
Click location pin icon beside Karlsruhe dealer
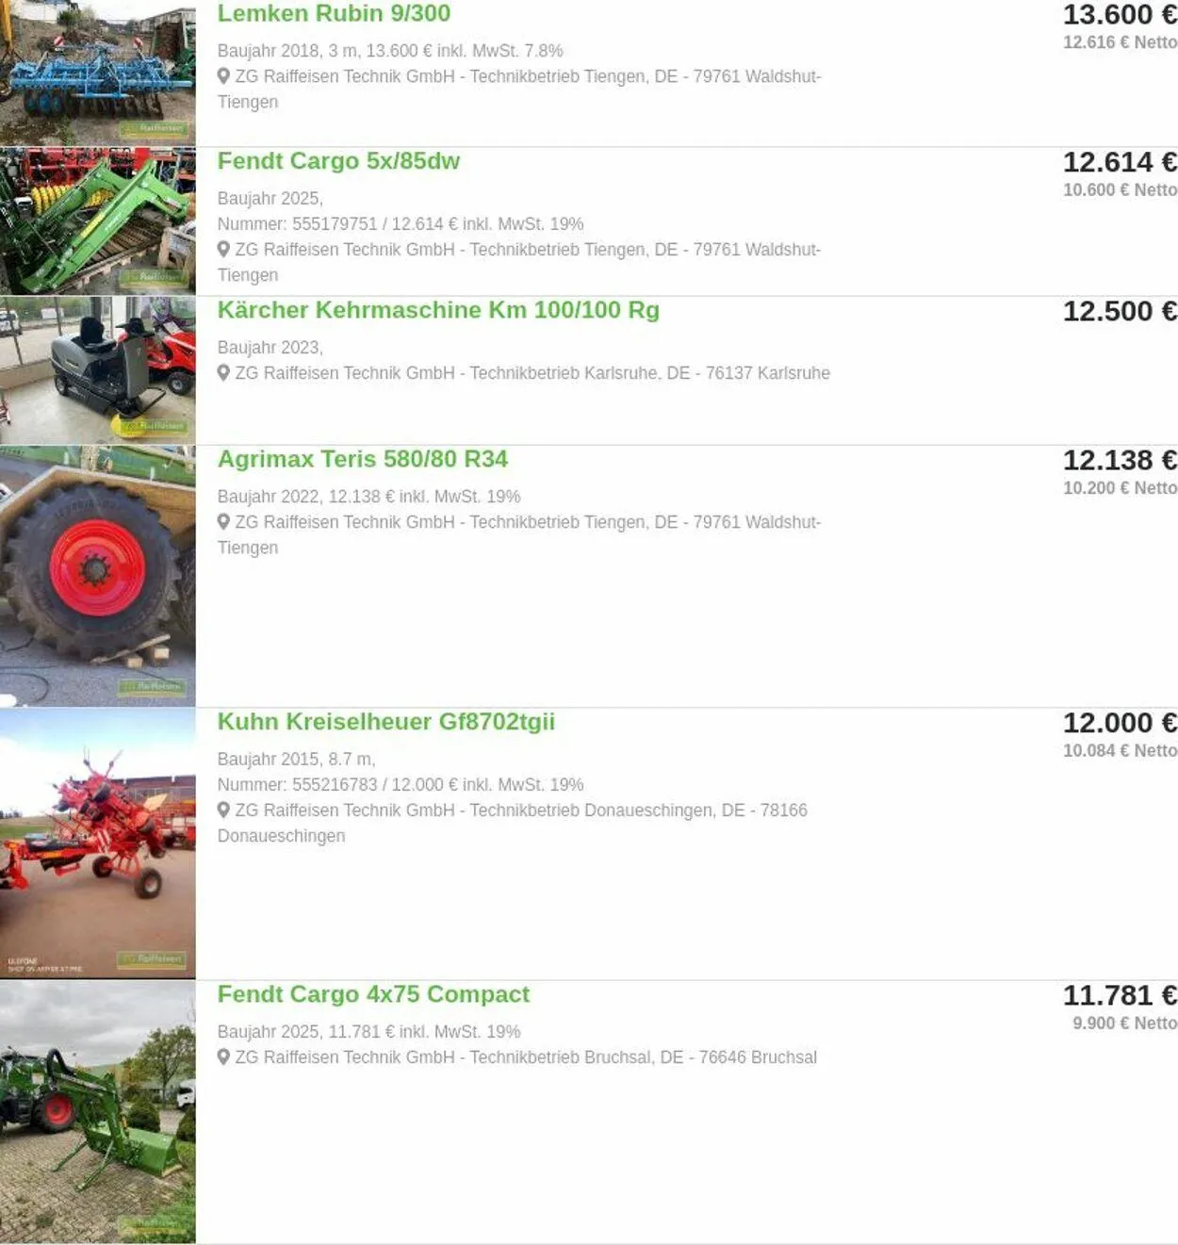point(223,373)
